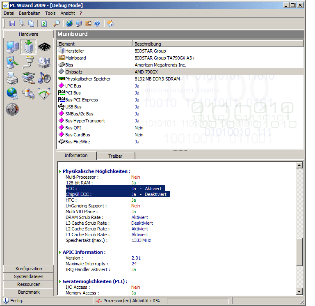Image resolution: width=315 pixels, height=306 pixels.
Task: Click the Copy documents toolbar icon
Action: tap(31, 23)
